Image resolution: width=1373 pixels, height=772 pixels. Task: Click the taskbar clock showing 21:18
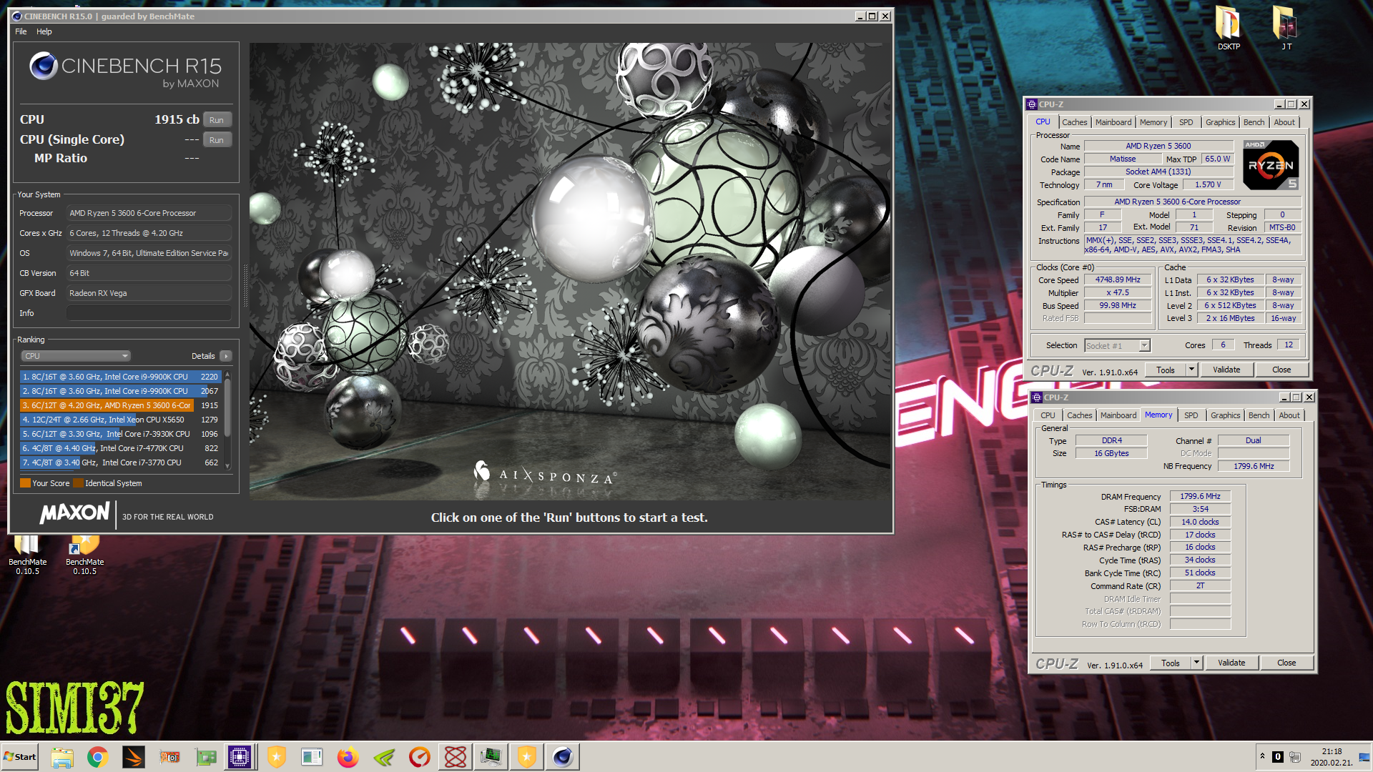point(1332,757)
